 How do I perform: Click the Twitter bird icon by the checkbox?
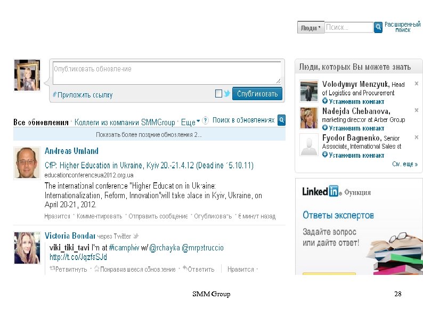coord(227,93)
